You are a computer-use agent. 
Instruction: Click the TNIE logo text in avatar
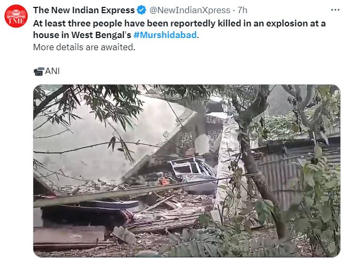(x=16, y=21)
